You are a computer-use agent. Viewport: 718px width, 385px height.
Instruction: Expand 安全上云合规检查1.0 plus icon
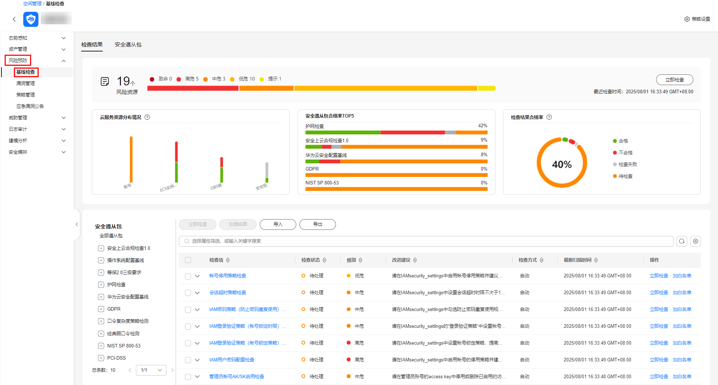101,248
